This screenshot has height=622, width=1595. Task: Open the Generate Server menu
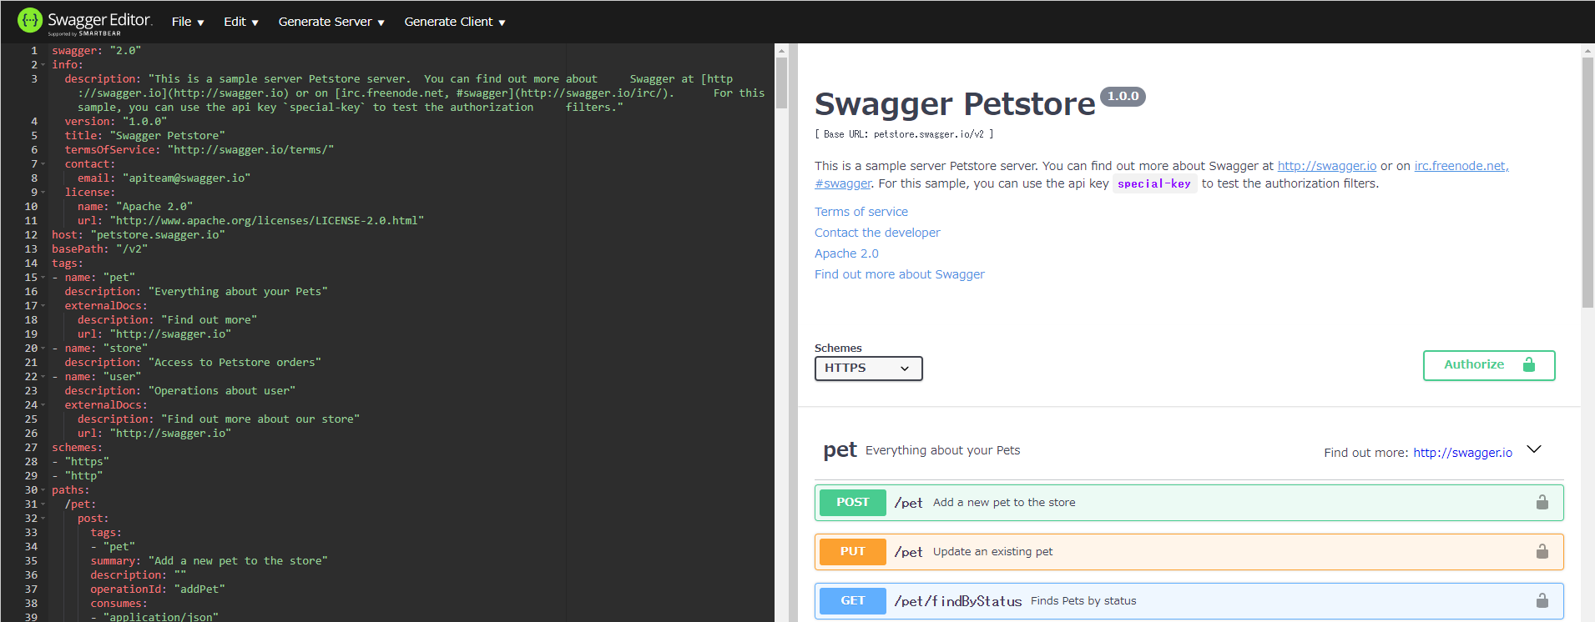[x=331, y=22]
